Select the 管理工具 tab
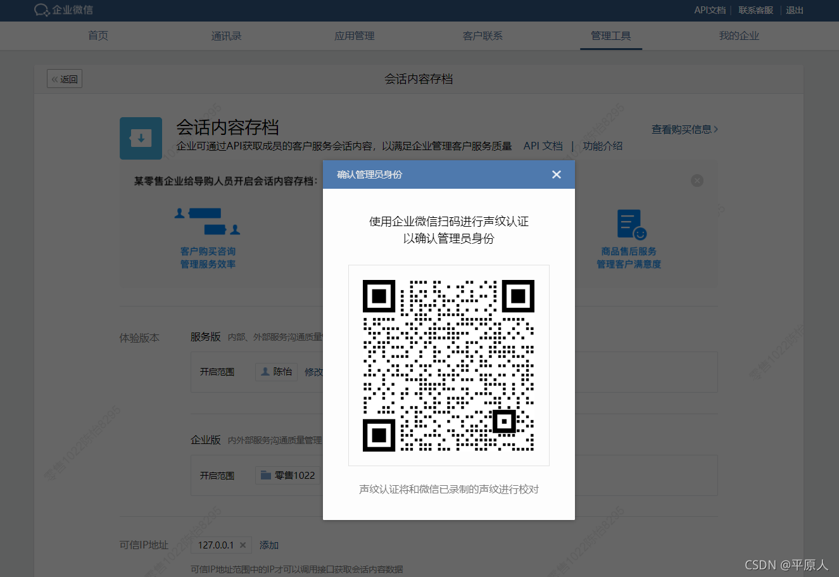Image resolution: width=839 pixels, height=577 pixels. click(611, 35)
